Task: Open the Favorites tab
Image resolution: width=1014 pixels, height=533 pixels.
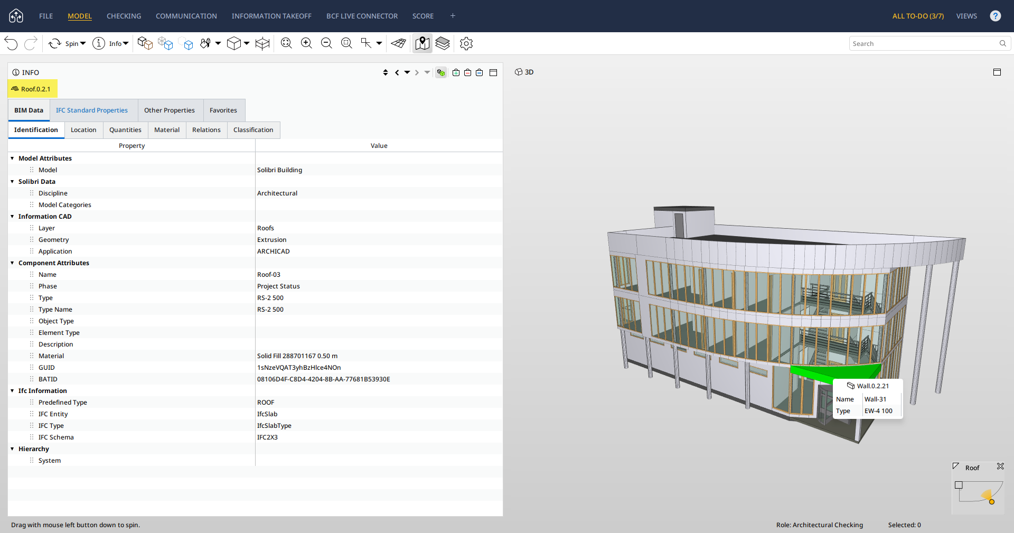Action: pyautogui.click(x=223, y=110)
